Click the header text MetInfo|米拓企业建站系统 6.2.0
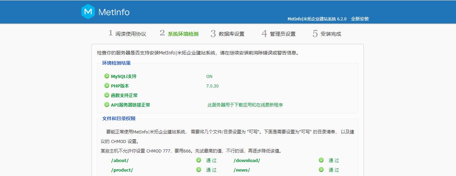The width and height of the screenshot is (456, 176). pos(317,19)
